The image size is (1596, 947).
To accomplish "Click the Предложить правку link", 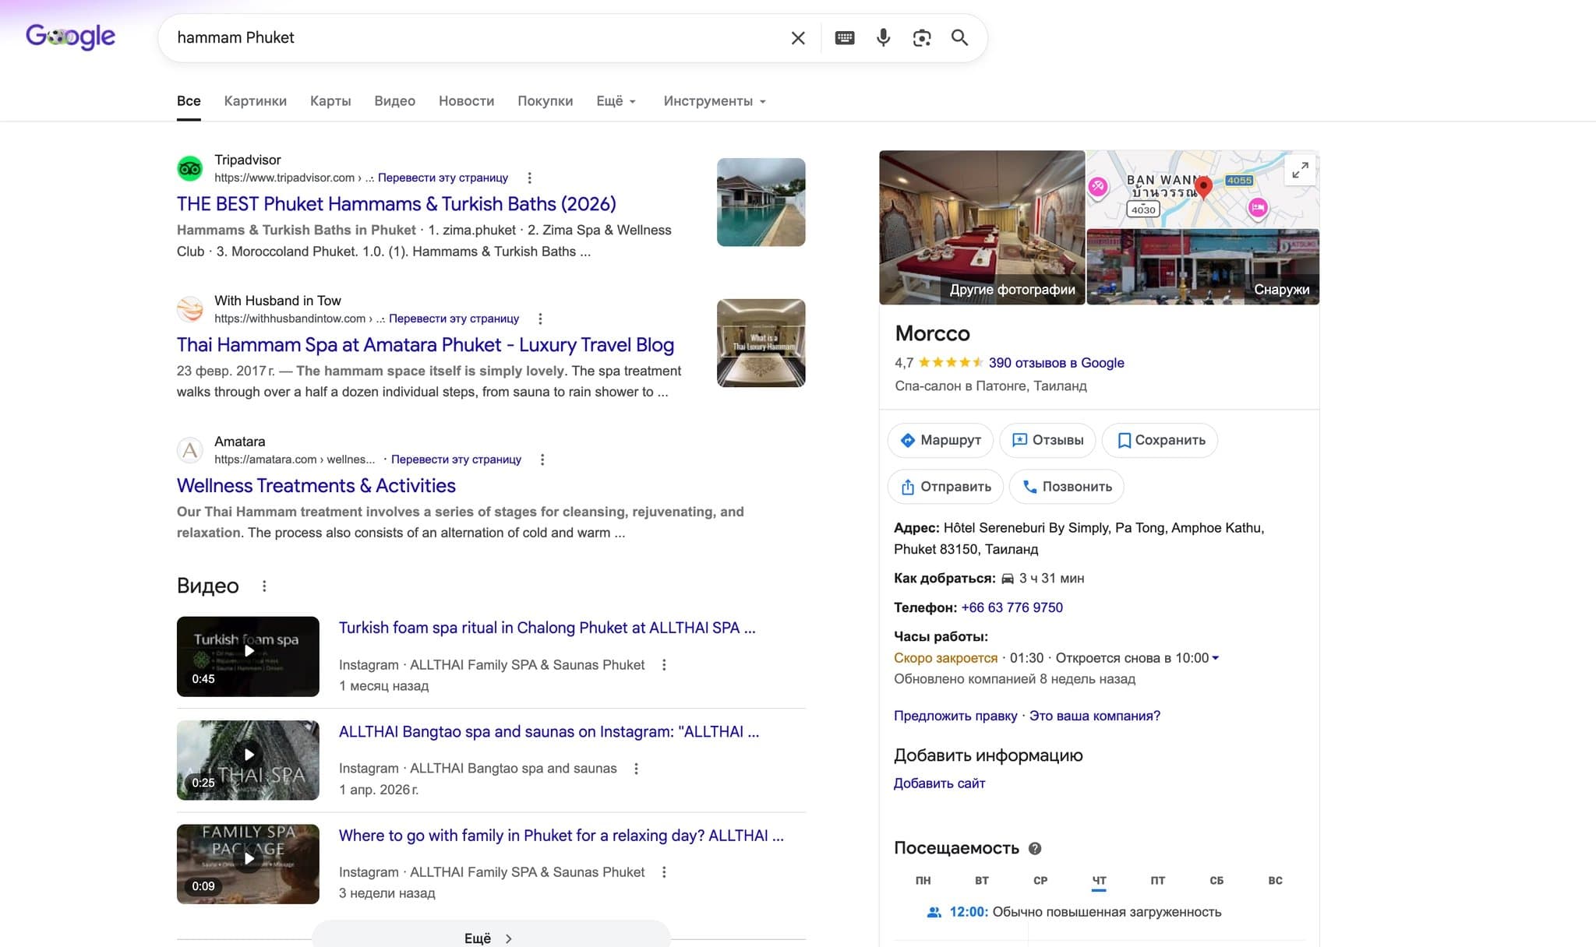I will pyautogui.click(x=955, y=716).
